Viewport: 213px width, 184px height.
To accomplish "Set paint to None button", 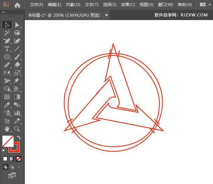I will click(18, 159).
